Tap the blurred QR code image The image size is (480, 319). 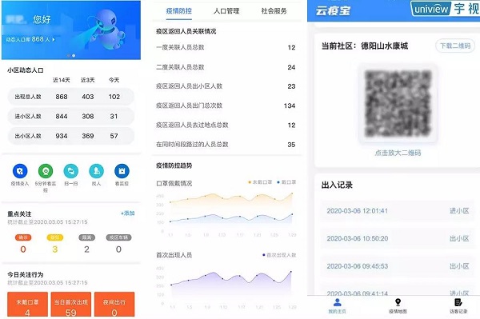point(398,103)
